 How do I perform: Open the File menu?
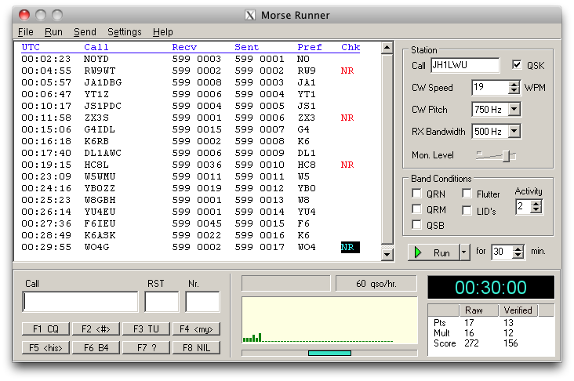click(x=25, y=32)
